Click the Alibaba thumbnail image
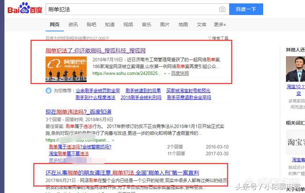The width and height of the screenshot is (305, 193). click(66, 69)
